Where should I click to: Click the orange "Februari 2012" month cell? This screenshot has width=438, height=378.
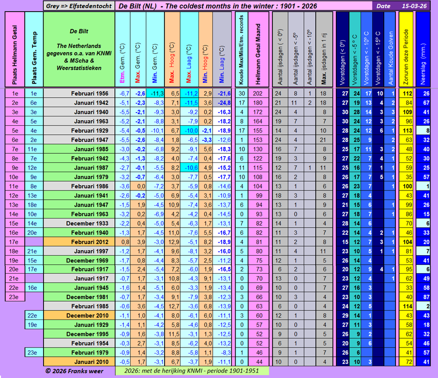[x=79, y=242]
